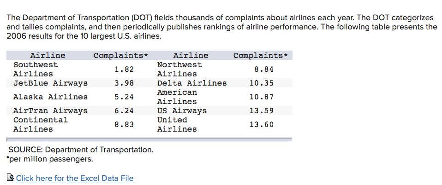The height and width of the screenshot is (185, 442).
Task: Click the second Airline column header
Action: coord(191,56)
